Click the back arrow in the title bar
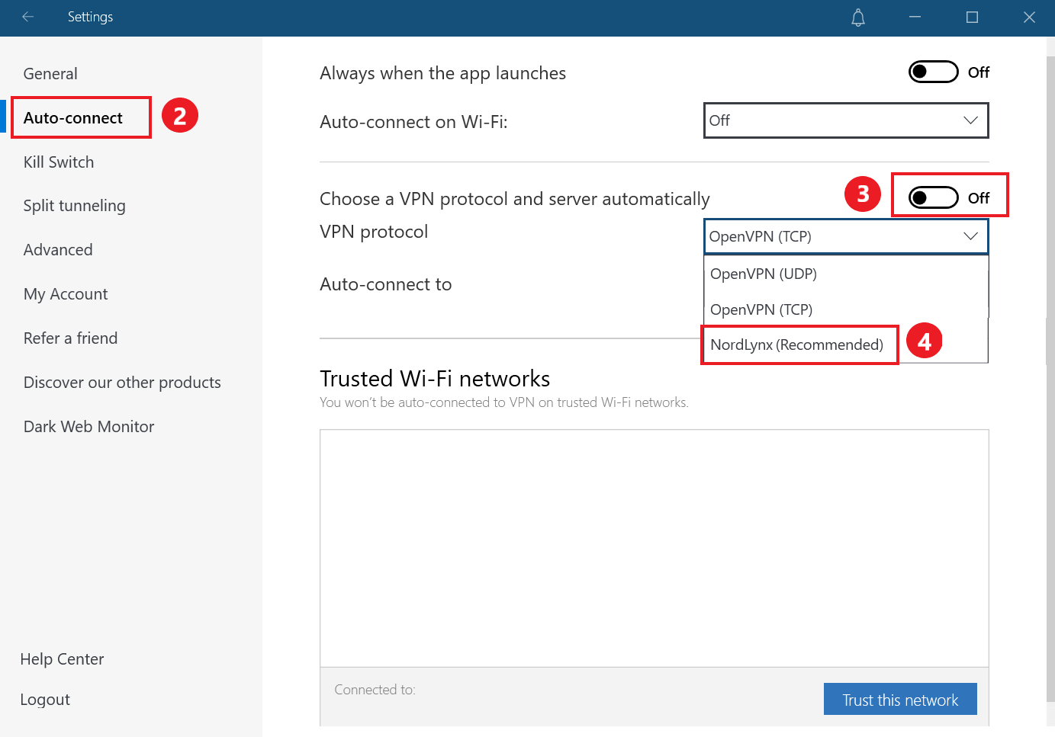This screenshot has height=737, width=1055. pos(28,17)
